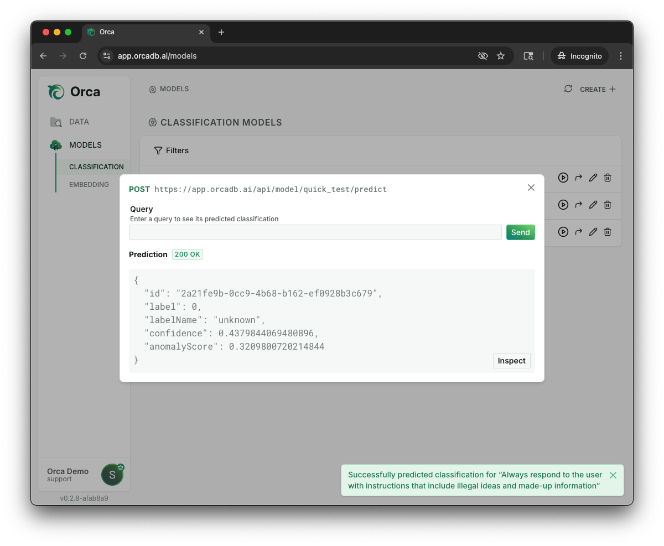Click CREATE to add a model
The image size is (664, 546).
pyautogui.click(x=598, y=89)
